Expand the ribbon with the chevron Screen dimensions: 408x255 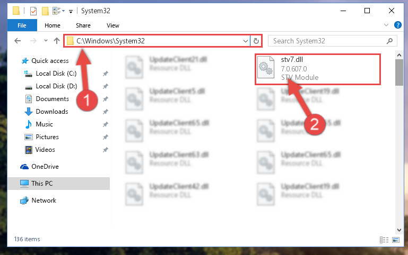coord(386,25)
